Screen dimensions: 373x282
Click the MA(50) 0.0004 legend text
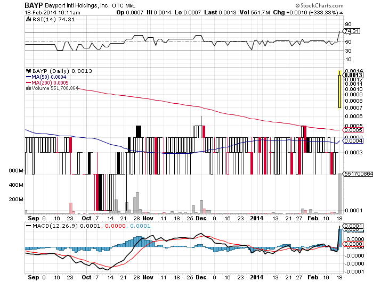(x=49, y=77)
